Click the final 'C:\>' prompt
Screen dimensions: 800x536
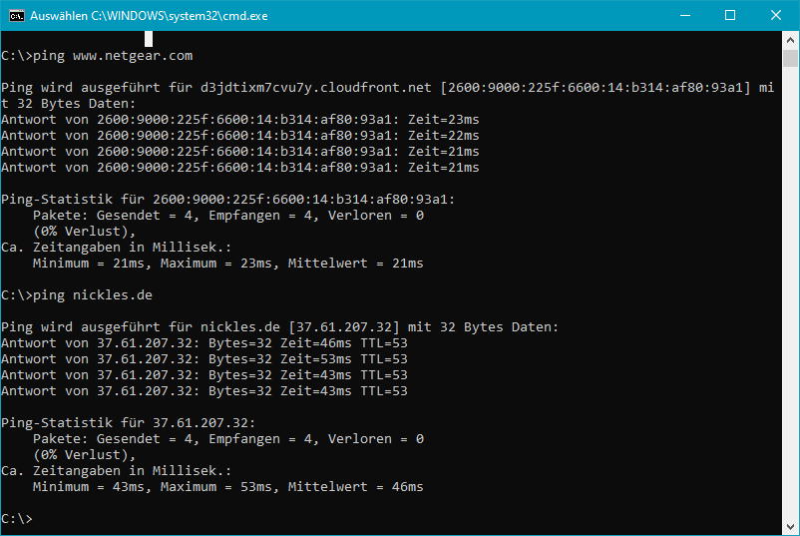click(17, 519)
